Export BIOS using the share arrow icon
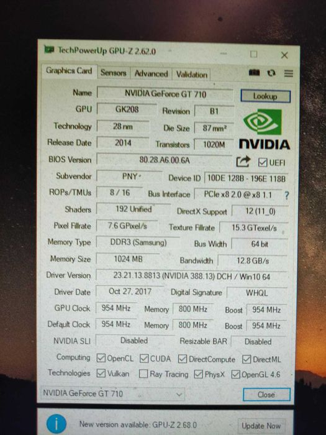The height and width of the screenshot is (435, 326). [243, 162]
